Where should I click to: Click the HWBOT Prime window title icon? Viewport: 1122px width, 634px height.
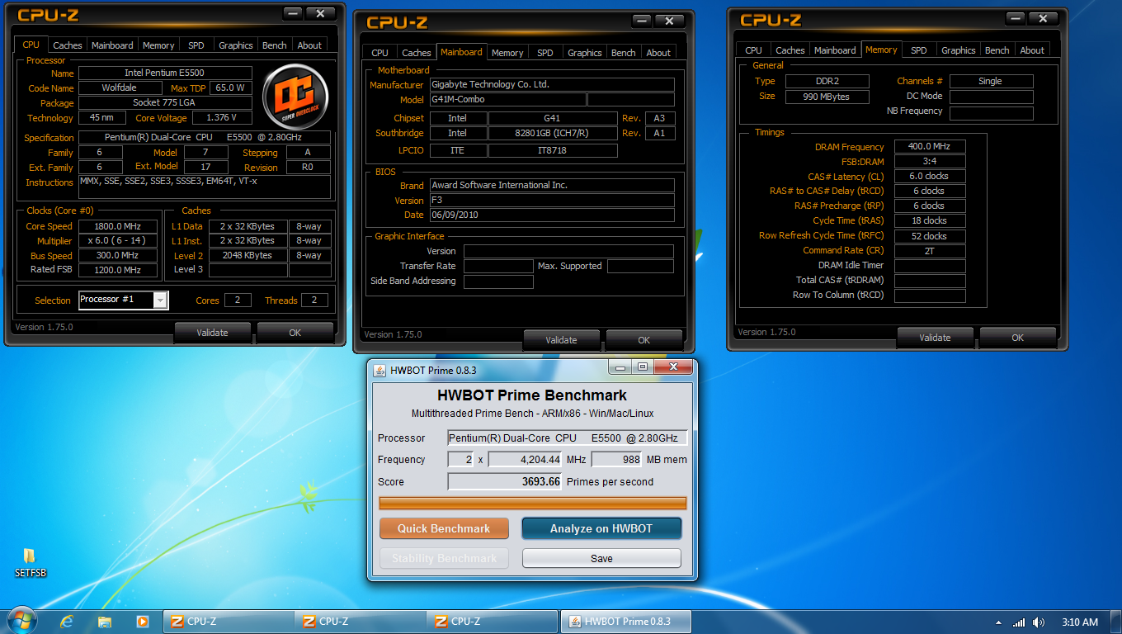click(379, 370)
